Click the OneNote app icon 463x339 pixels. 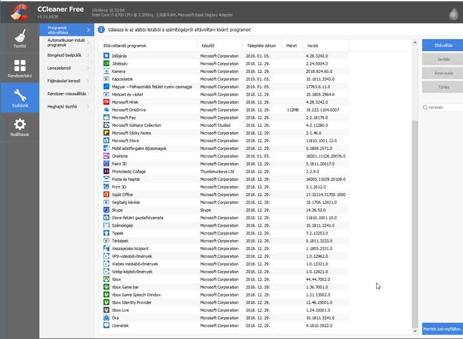point(107,156)
